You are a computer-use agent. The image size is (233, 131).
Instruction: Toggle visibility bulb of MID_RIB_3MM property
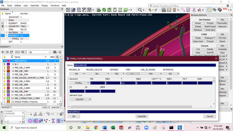4,85
